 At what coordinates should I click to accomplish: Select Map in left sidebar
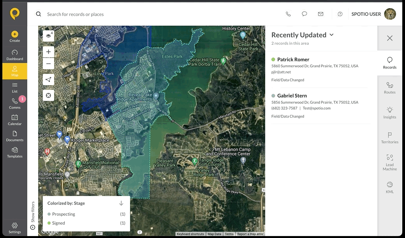[x=15, y=71]
